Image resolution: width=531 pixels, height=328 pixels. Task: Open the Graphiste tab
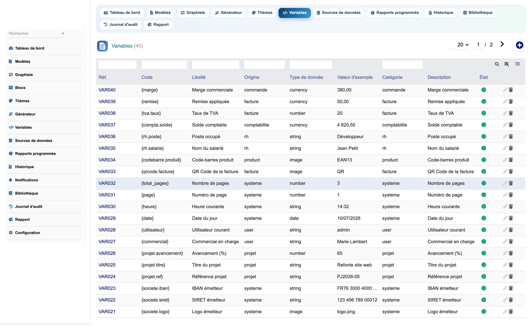[x=193, y=13]
